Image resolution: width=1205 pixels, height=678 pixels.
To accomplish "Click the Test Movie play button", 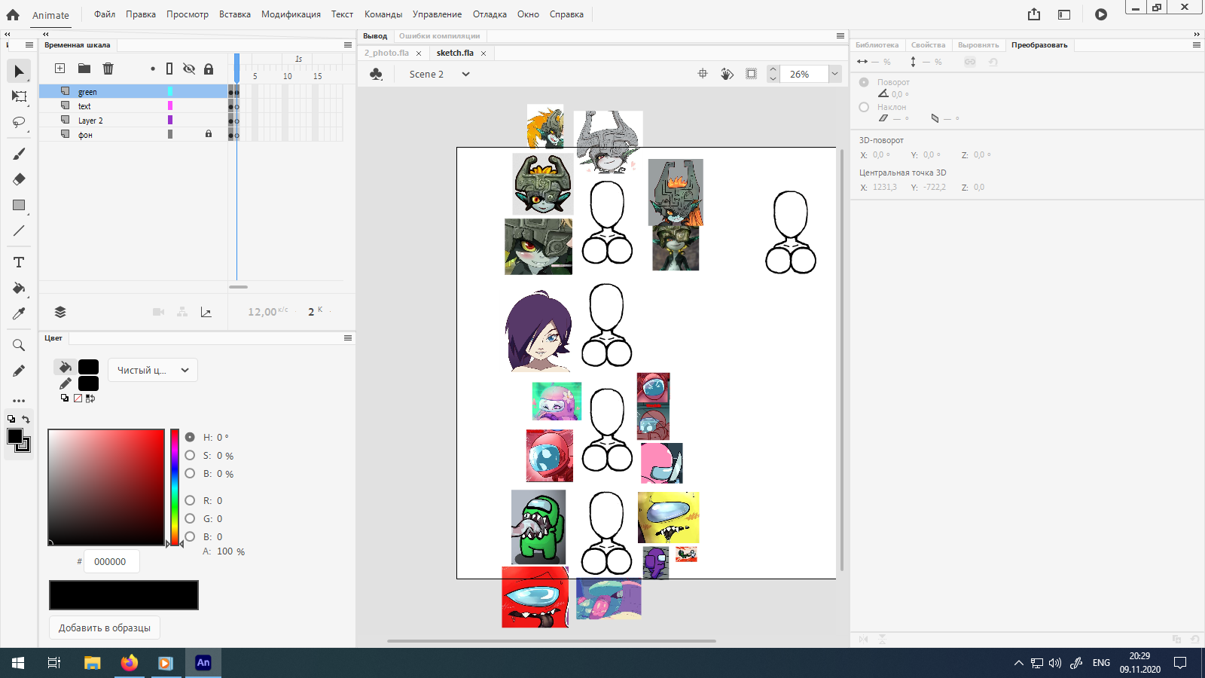I will (x=1101, y=14).
